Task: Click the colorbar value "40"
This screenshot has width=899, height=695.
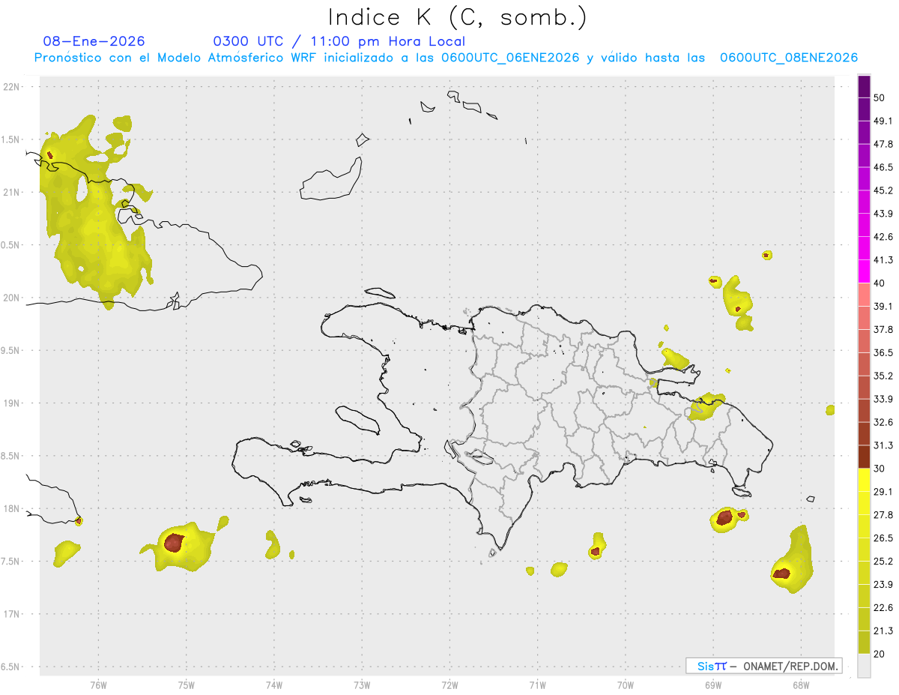Action: [880, 283]
